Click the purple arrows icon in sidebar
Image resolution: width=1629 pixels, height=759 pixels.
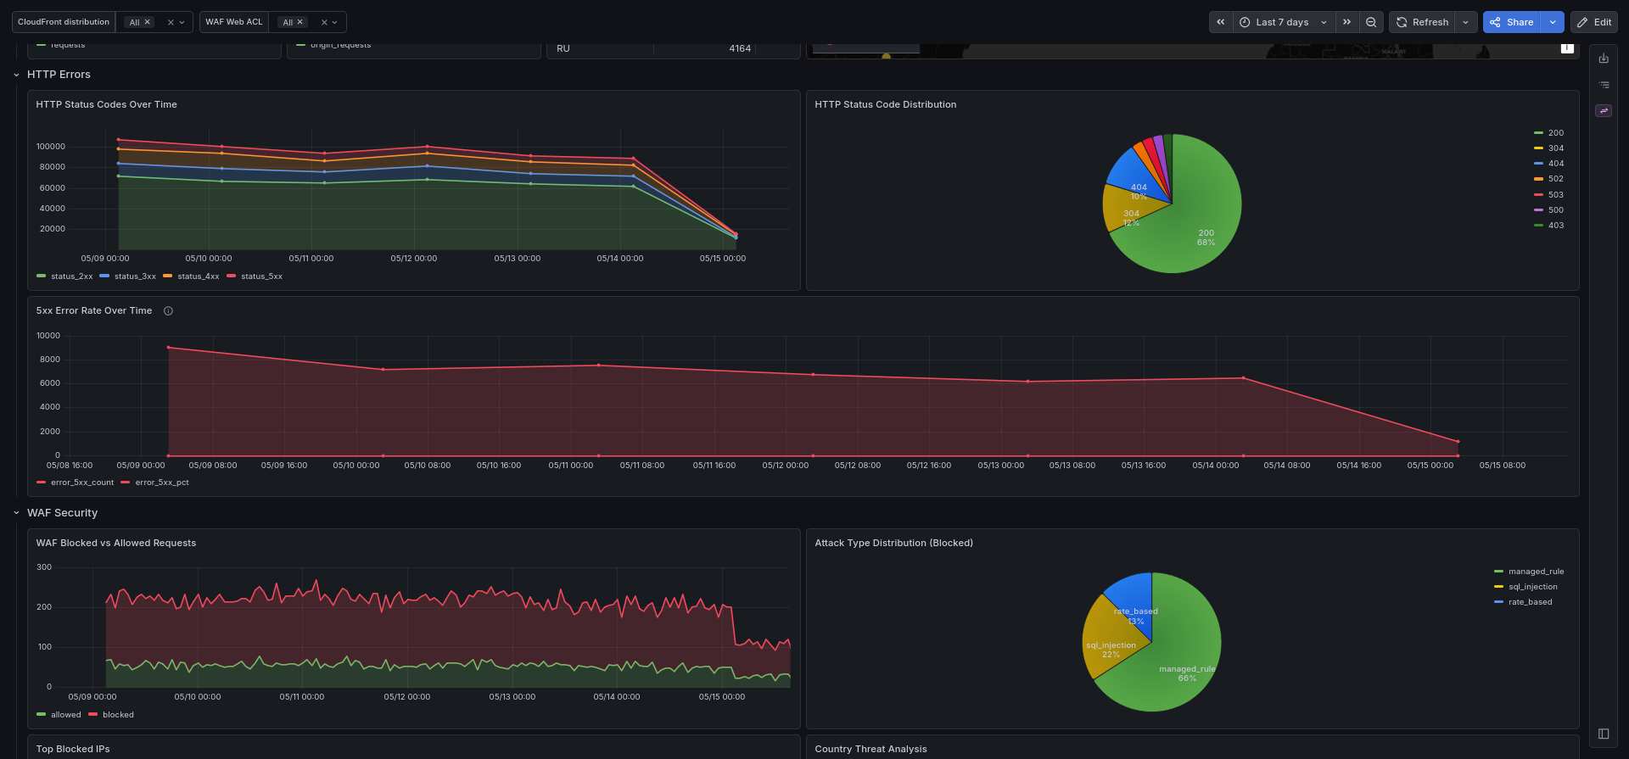(1604, 111)
